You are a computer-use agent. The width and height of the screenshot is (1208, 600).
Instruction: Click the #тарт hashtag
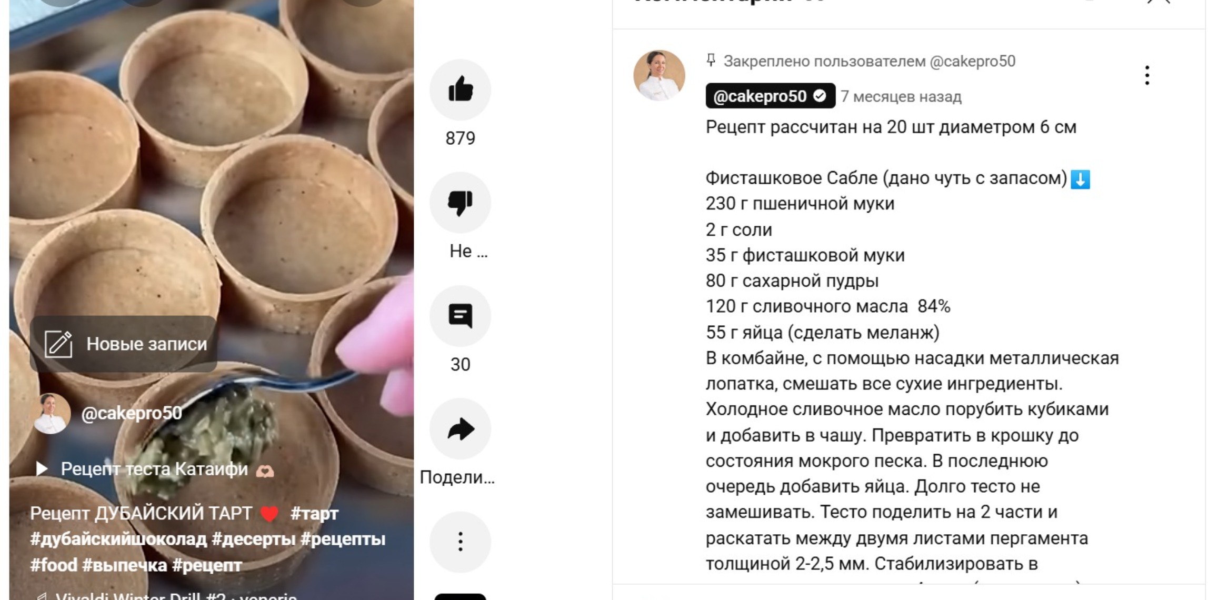314,513
